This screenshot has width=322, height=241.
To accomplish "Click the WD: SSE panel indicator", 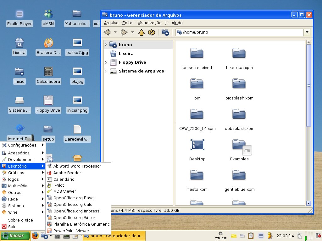I will click(221, 236).
